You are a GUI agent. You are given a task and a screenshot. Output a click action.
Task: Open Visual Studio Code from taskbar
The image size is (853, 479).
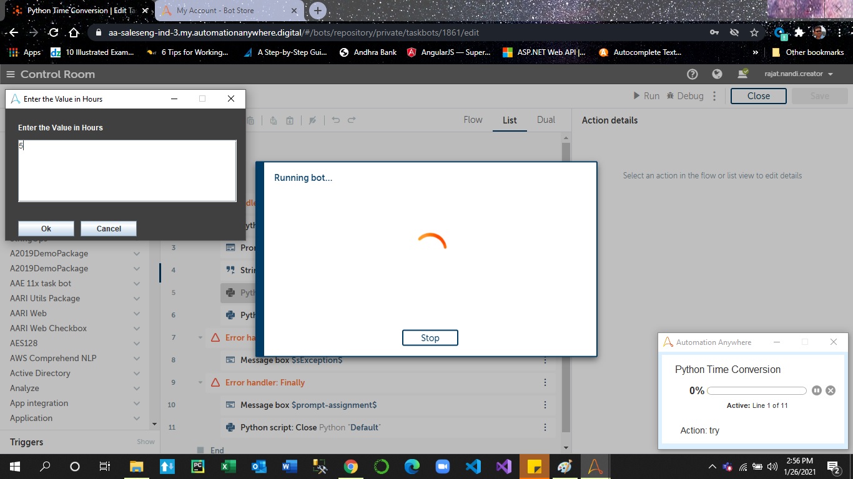473,467
